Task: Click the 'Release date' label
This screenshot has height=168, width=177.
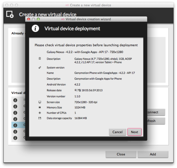Action: pyautogui.click(x=54, y=90)
